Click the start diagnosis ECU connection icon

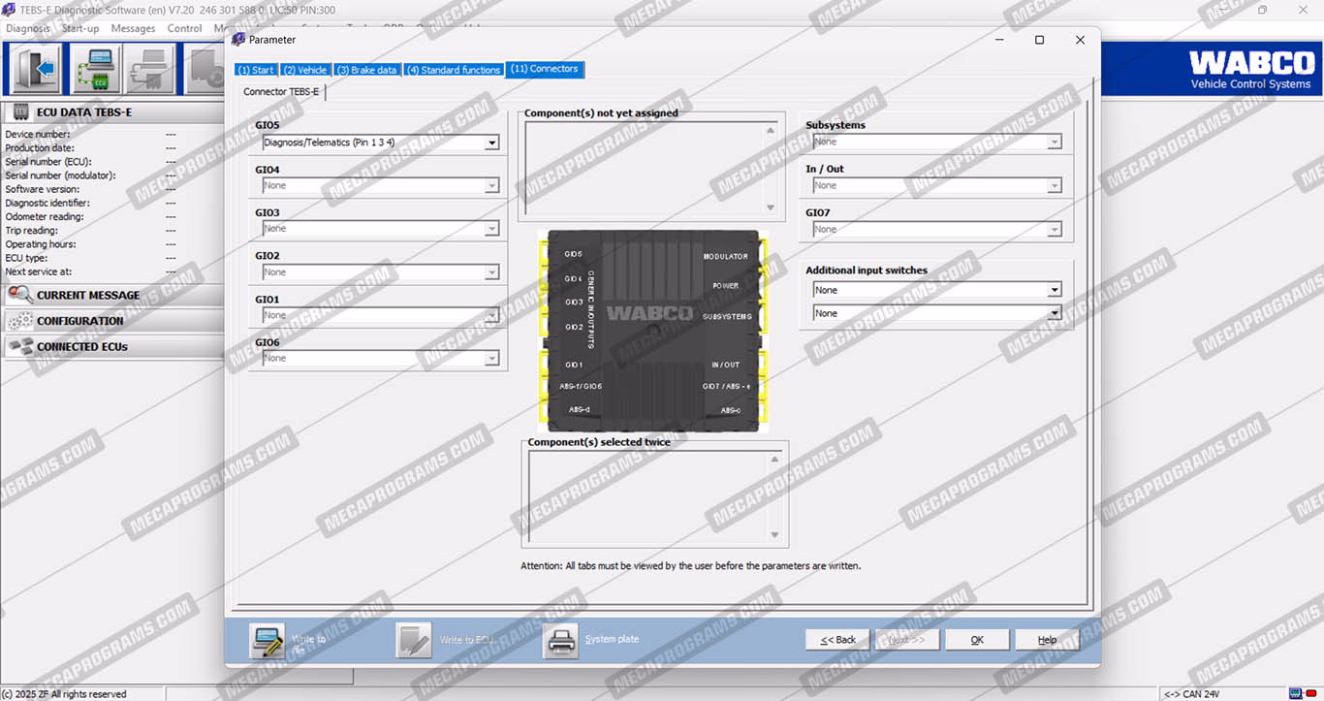(98, 69)
